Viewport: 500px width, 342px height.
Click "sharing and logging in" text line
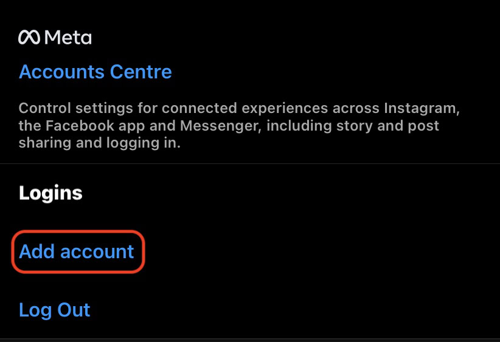[100, 144]
